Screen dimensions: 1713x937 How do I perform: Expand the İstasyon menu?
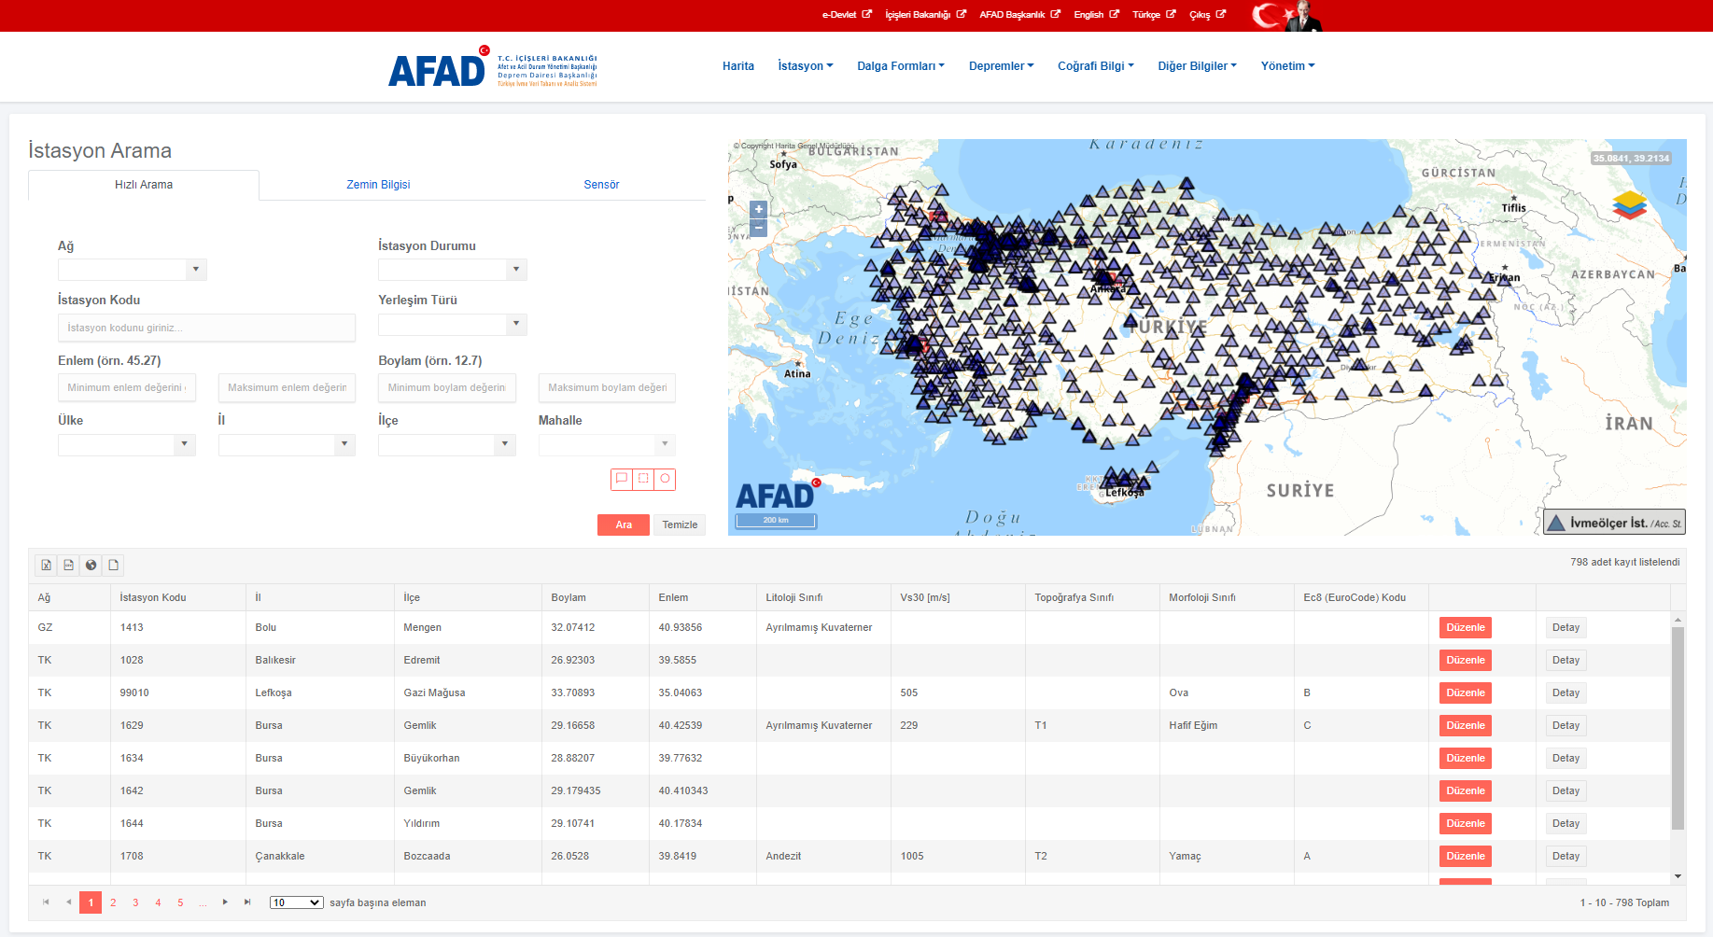click(x=805, y=66)
